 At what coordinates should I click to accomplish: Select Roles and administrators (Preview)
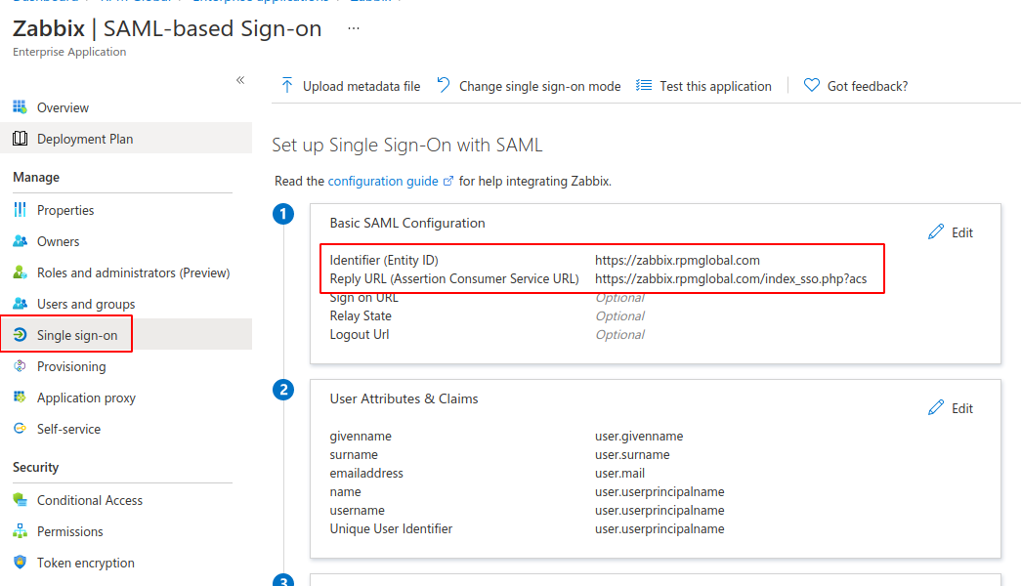click(x=133, y=272)
